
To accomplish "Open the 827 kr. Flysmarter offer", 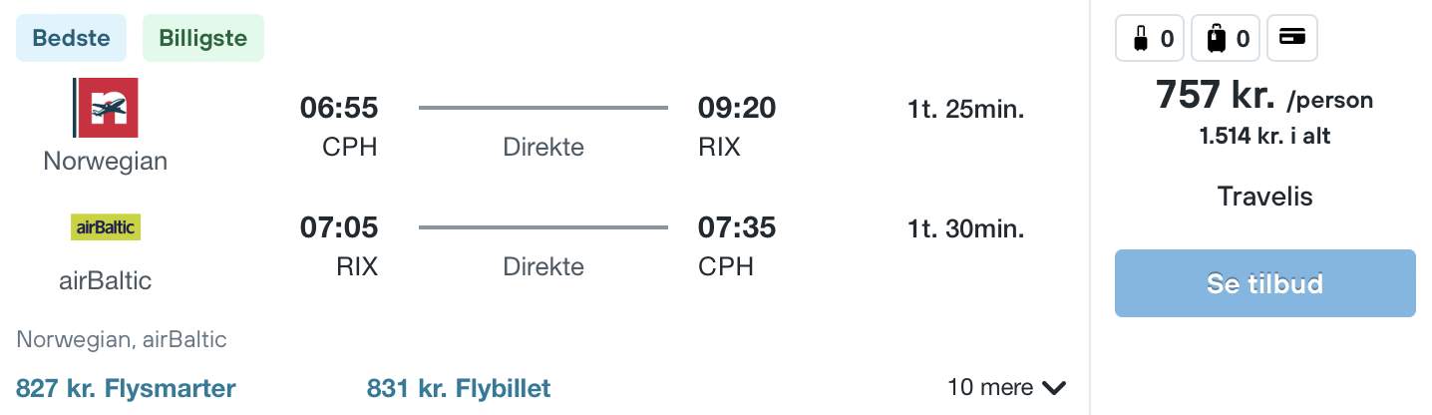I will coord(127,388).
